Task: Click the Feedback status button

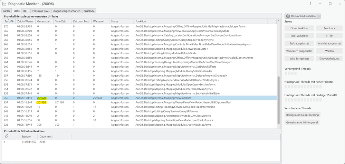Action: point(329,28)
